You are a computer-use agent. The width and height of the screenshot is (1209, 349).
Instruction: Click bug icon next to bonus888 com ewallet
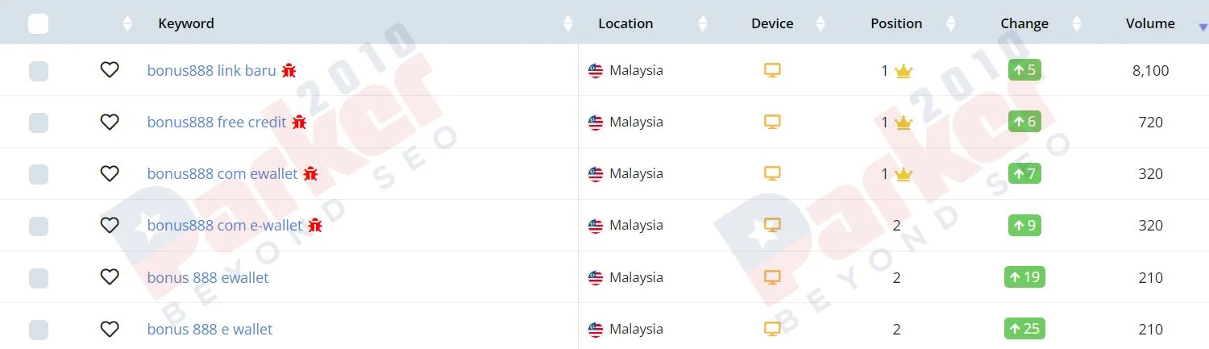[310, 173]
